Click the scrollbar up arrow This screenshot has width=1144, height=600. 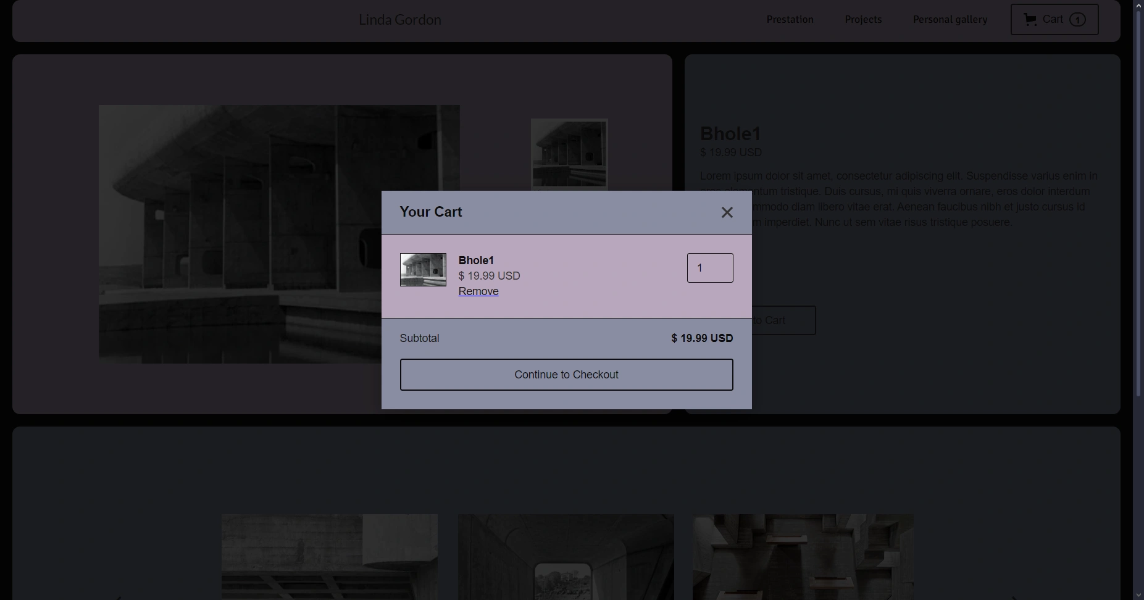coord(1139,5)
